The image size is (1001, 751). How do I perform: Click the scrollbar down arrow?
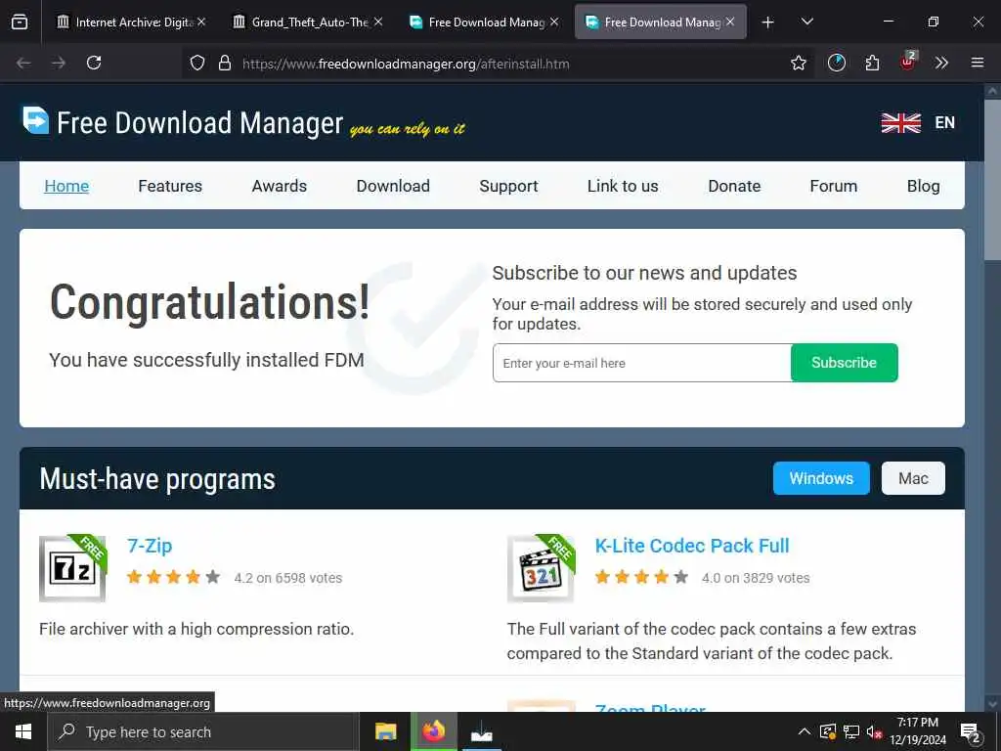pos(992,704)
